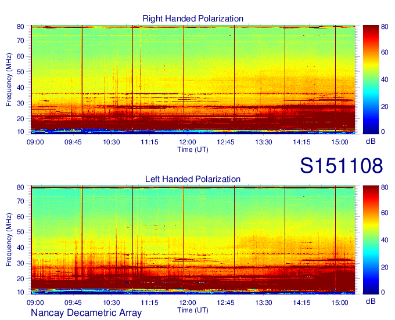The height and width of the screenshot is (320, 395).
Task: Click the 14:15 time tick of the right-handed plot
Action: (301, 142)
